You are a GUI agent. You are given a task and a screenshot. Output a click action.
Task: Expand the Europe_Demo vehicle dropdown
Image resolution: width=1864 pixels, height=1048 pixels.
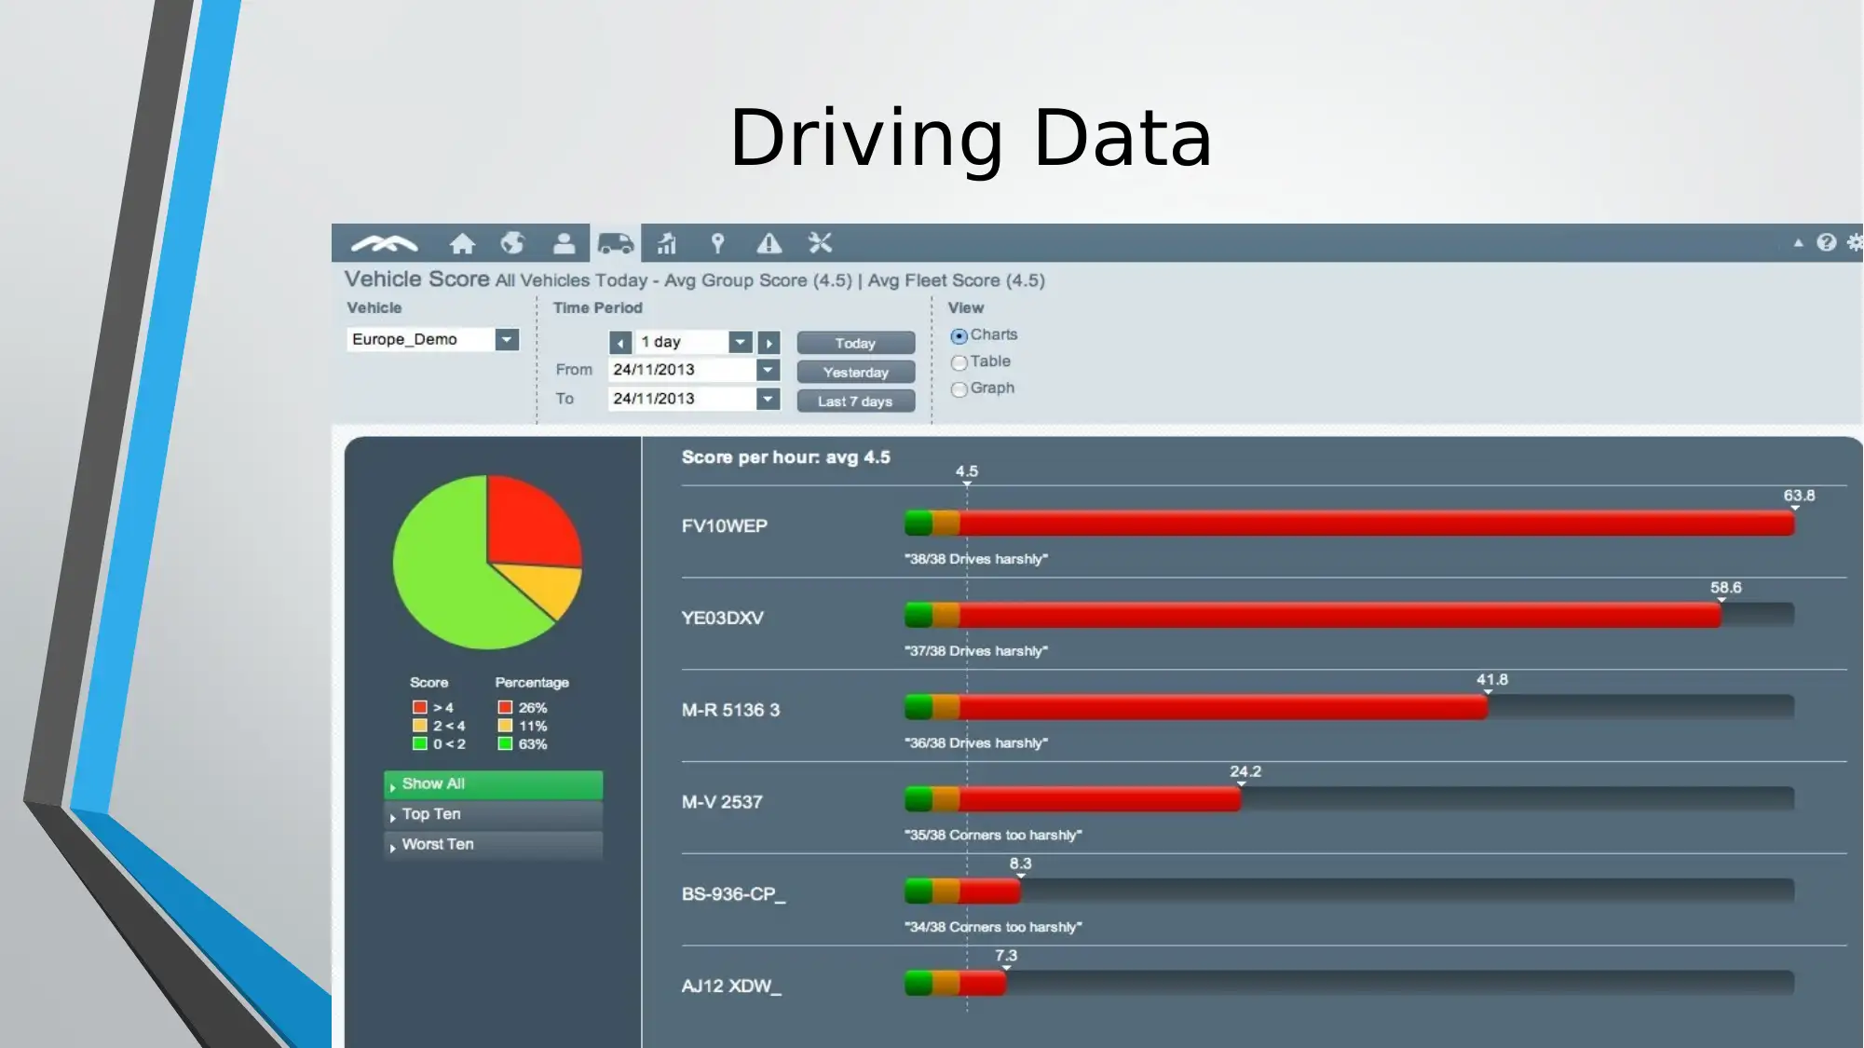click(x=506, y=338)
